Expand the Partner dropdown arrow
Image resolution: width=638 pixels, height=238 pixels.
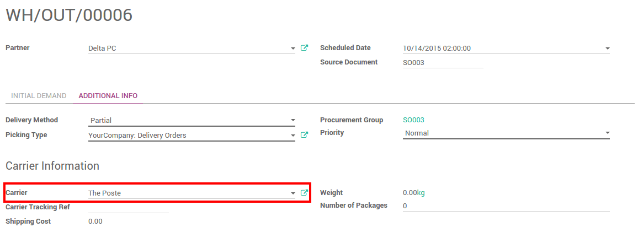point(293,48)
